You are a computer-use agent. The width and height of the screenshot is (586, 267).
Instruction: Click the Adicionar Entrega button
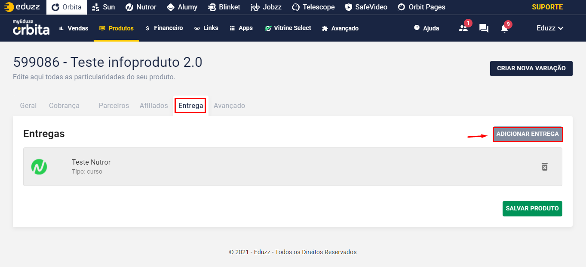pyautogui.click(x=528, y=134)
